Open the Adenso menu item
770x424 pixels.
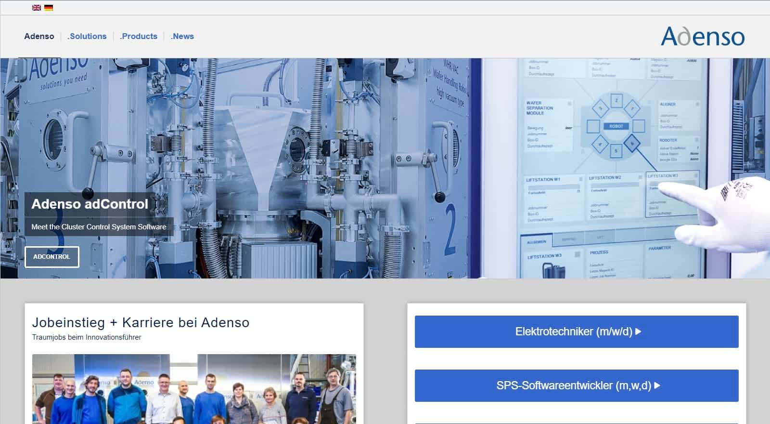[x=39, y=36]
